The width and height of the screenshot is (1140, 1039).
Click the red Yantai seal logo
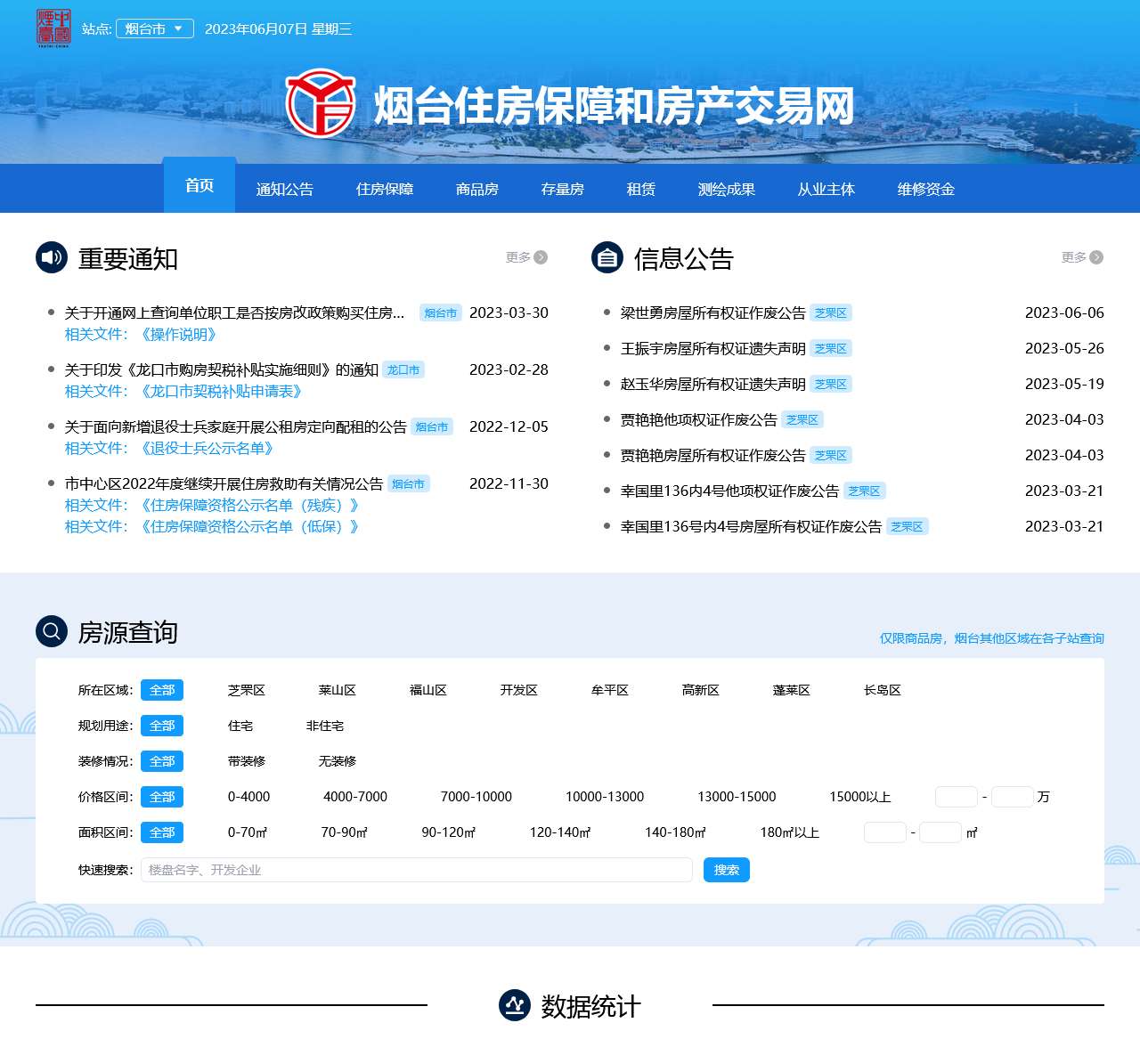point(53,28)
